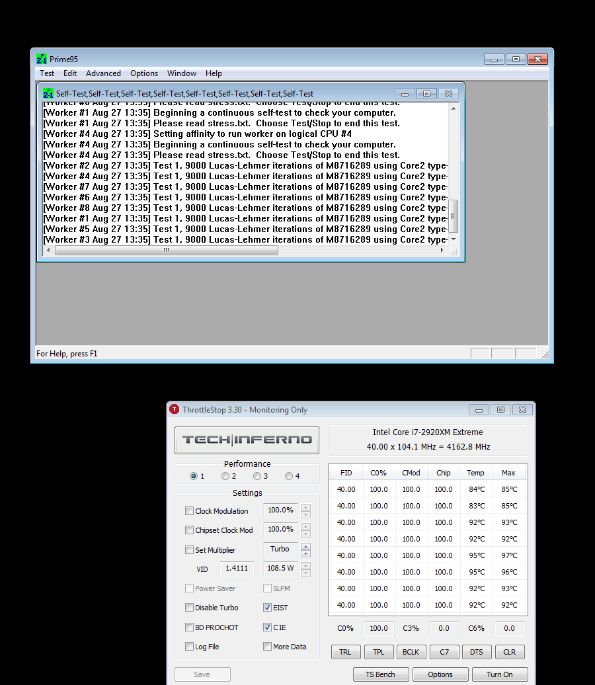The height and width of the screenshot is (685, 595).
Task: Enable the Clock Modulation checkbox
Action: 189,510
